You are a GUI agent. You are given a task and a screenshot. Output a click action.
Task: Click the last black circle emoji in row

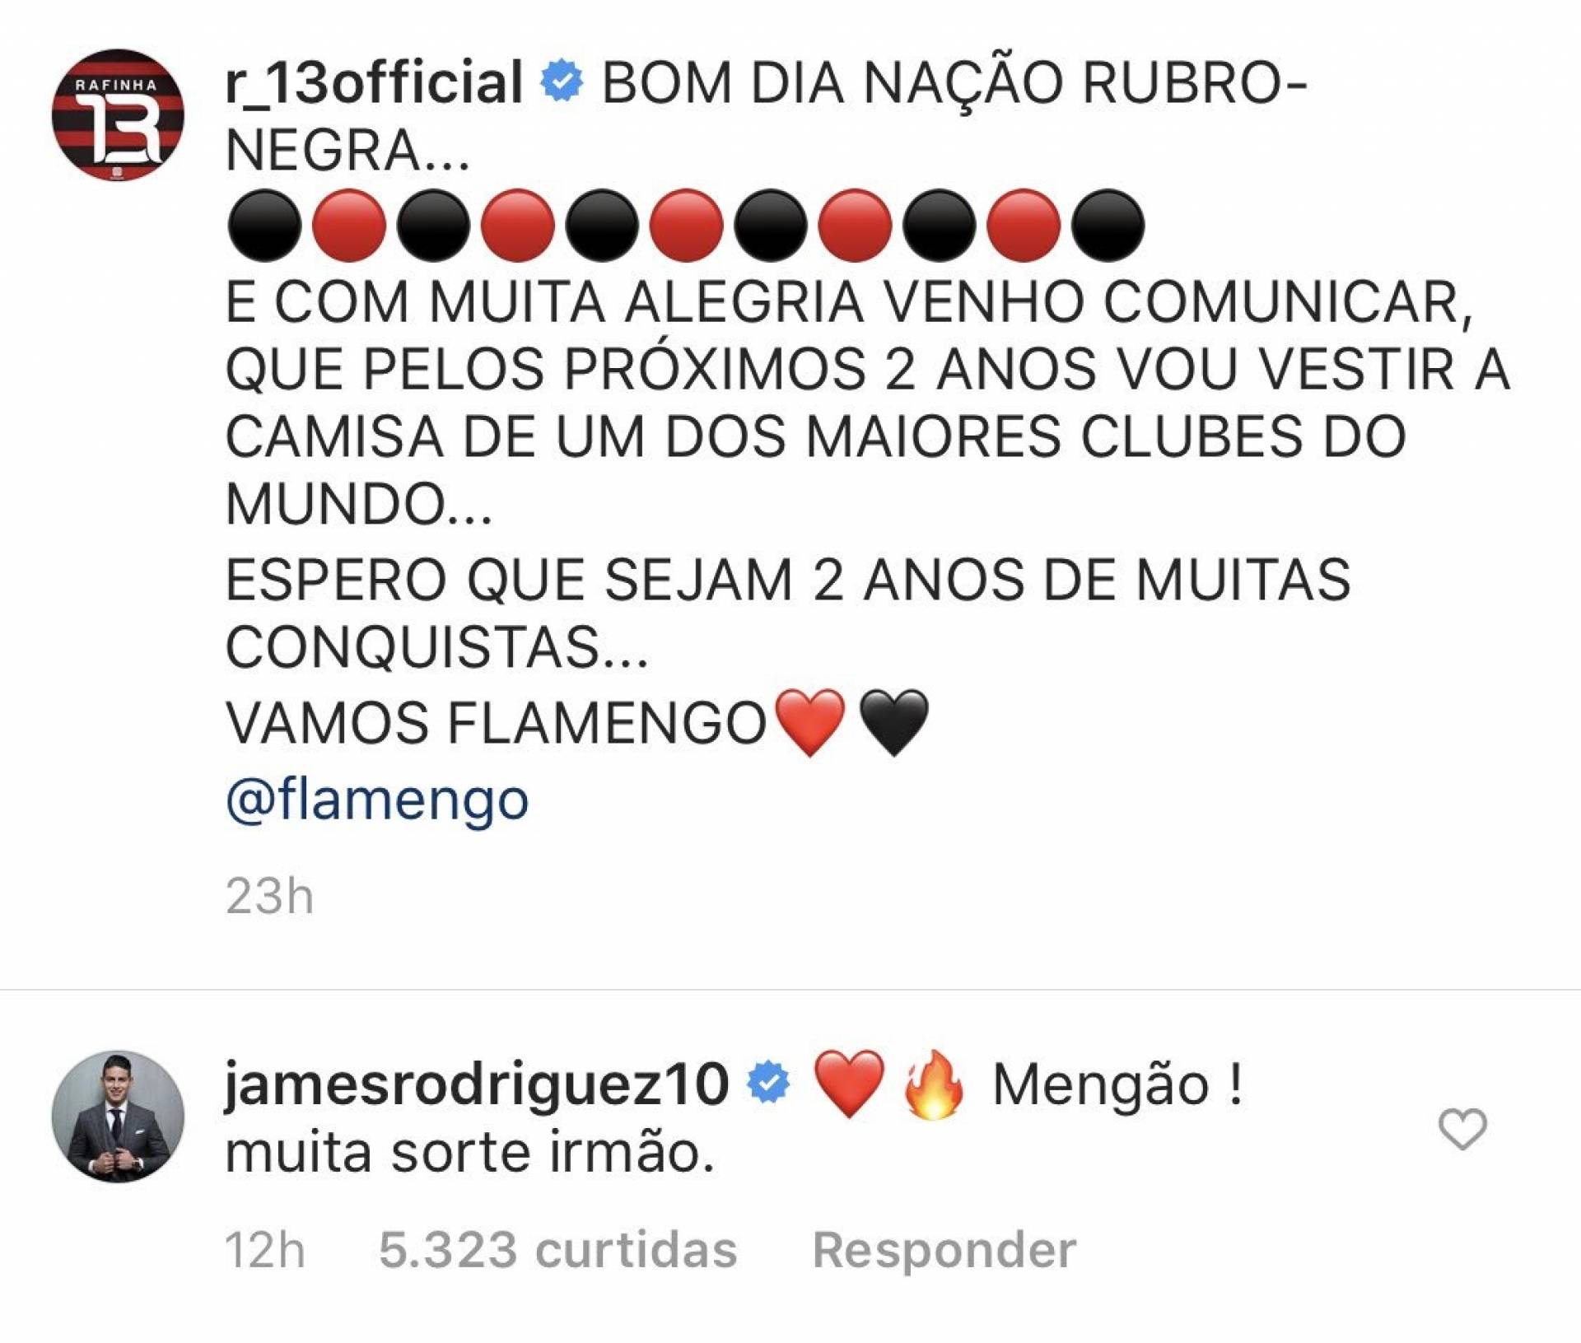coord(1108,226)
